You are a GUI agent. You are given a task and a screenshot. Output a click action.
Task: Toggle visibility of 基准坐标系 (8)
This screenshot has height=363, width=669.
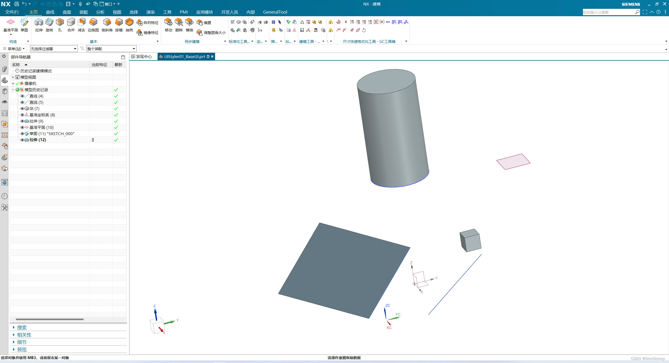(x=22, y=115)
